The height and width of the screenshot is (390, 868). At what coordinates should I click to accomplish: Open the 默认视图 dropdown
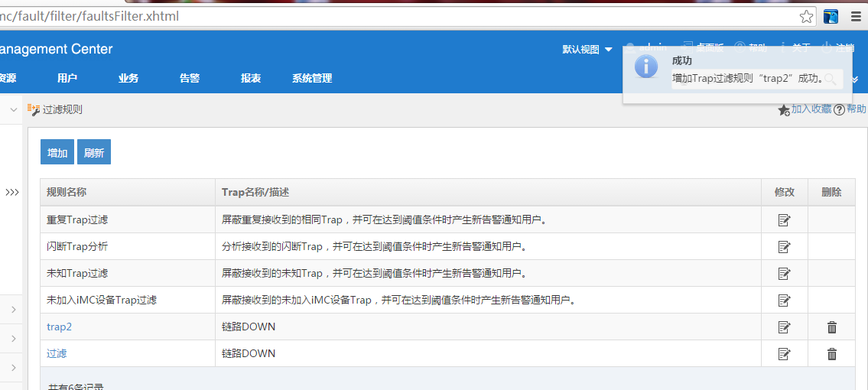[587, 50]
